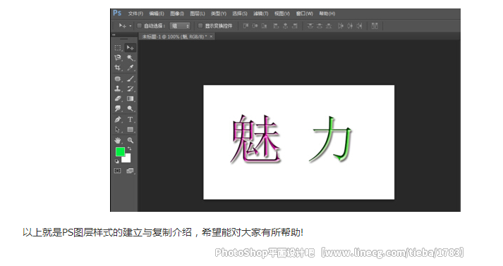
Task: Select the Lasso tool
Action: (118, 58)
